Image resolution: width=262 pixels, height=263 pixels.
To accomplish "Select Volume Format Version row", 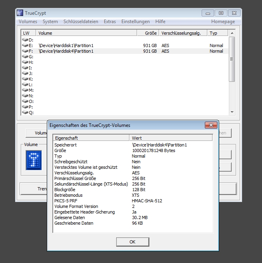I will point(133,206).
